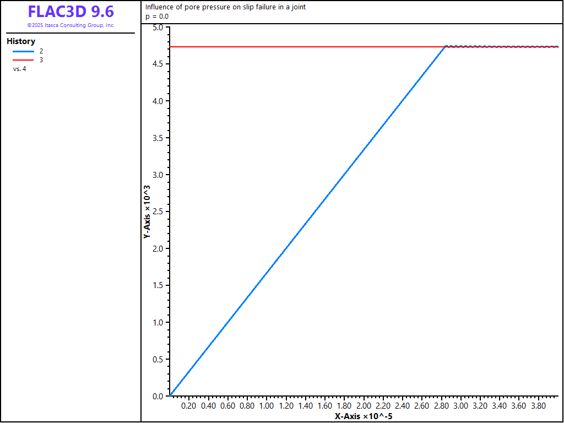Click the Y-Axis ×10^3 label

(147, 211)
